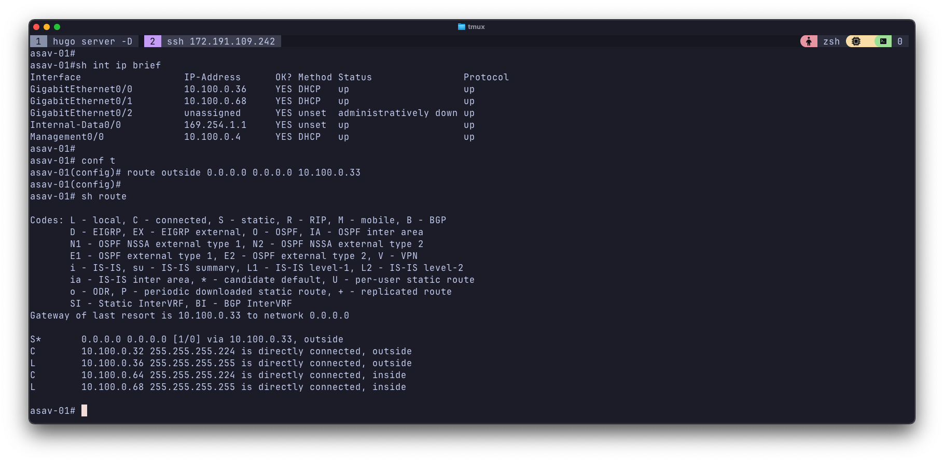The image size is (944, 462).
Task: Switch to the hugo server -D window
Action: click(92, 41)
